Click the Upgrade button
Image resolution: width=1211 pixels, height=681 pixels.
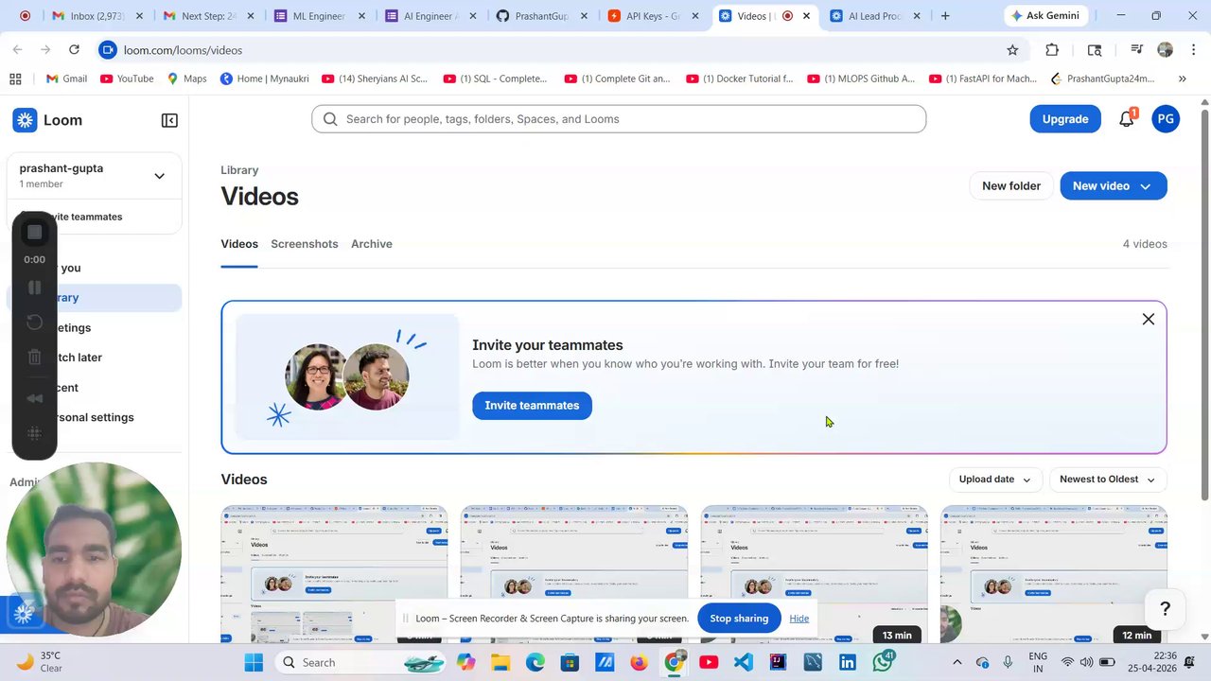tap(1064, 119)
